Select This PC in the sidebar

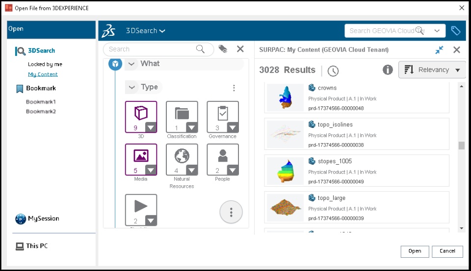(x=37, y=246)
